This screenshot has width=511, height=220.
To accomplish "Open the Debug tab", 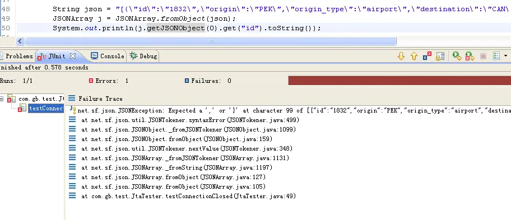I will 143,56.
